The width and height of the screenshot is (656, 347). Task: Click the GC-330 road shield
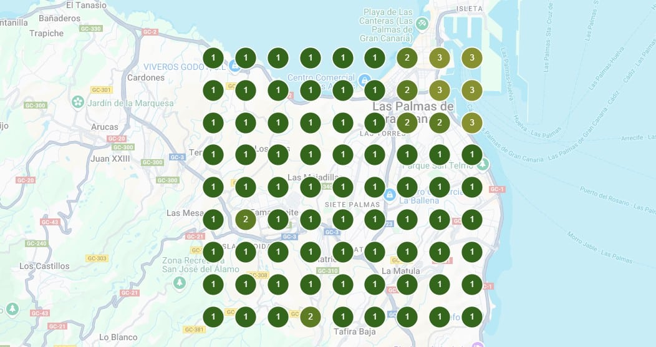(91, 29)
